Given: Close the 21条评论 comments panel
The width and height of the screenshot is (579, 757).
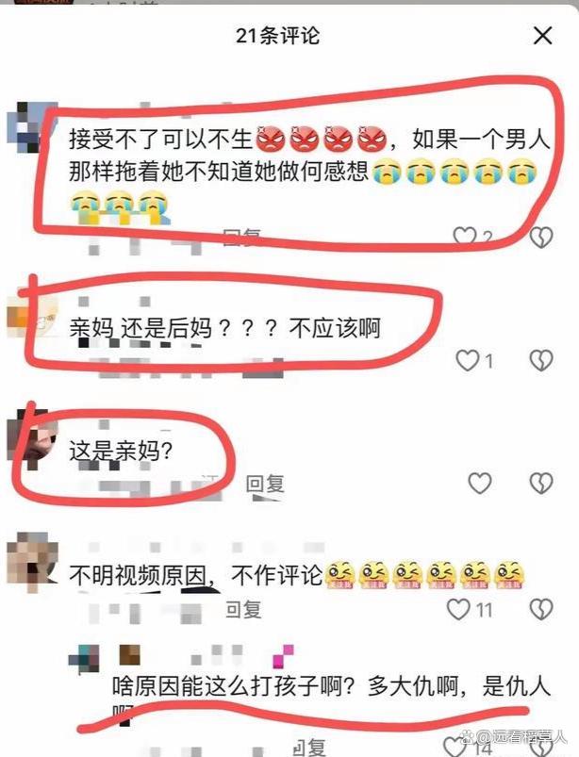Looking at the screenshot, I should coord(543,36).
